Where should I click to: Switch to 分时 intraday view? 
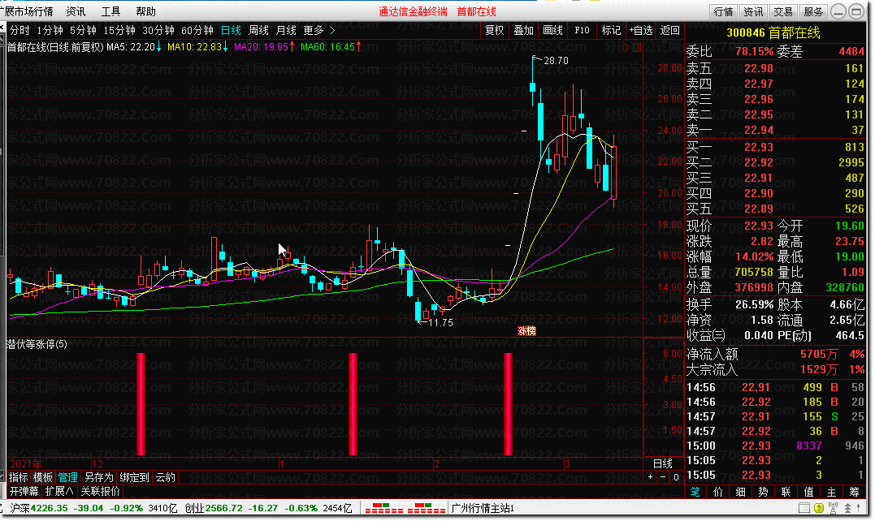point(20,31)
